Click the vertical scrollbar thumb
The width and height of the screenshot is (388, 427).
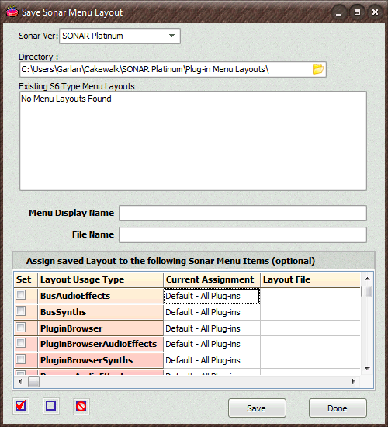pyautogui.click(x=367, y=292)
